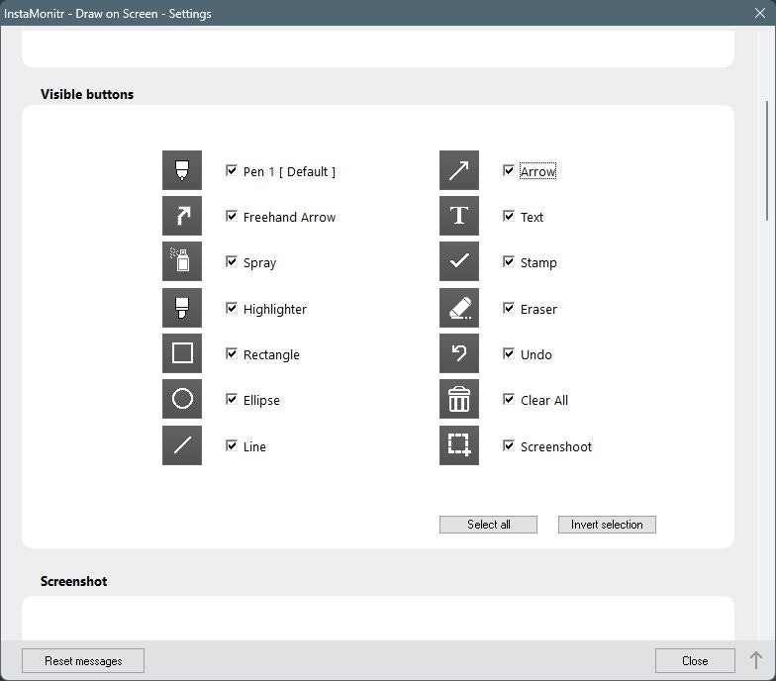Screen dimensions: 776x681
Task: Click the Eraser tool icon
Action: (459, 308)
